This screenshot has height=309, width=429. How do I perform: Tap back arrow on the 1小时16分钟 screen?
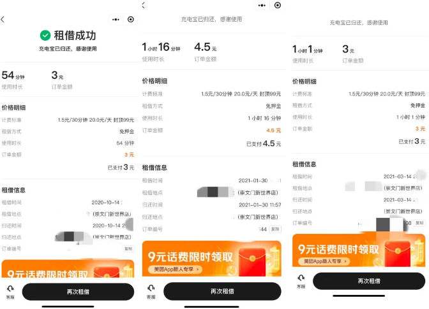[x=143, y=5]
